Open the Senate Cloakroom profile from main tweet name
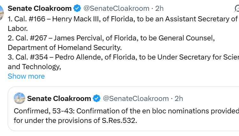Screen dimensions: 239x136 click(x=40, y=8)
